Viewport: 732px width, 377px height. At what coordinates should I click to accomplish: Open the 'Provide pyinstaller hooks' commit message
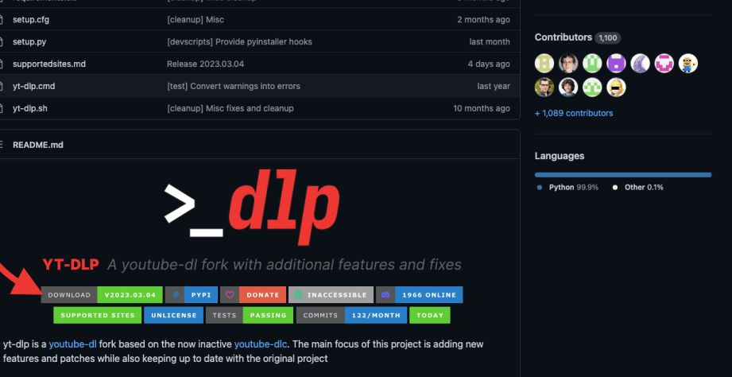[239, 41]
